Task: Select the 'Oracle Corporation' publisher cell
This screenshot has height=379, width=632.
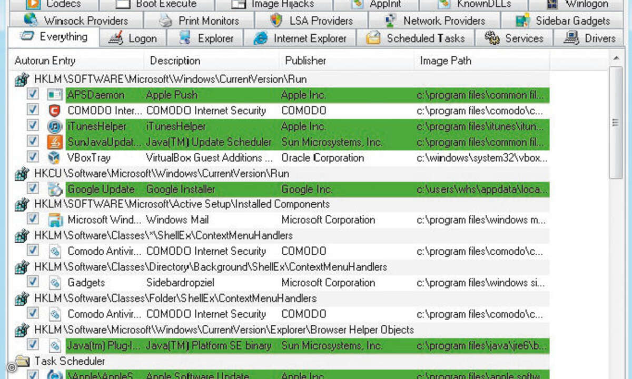Action: 322,158
